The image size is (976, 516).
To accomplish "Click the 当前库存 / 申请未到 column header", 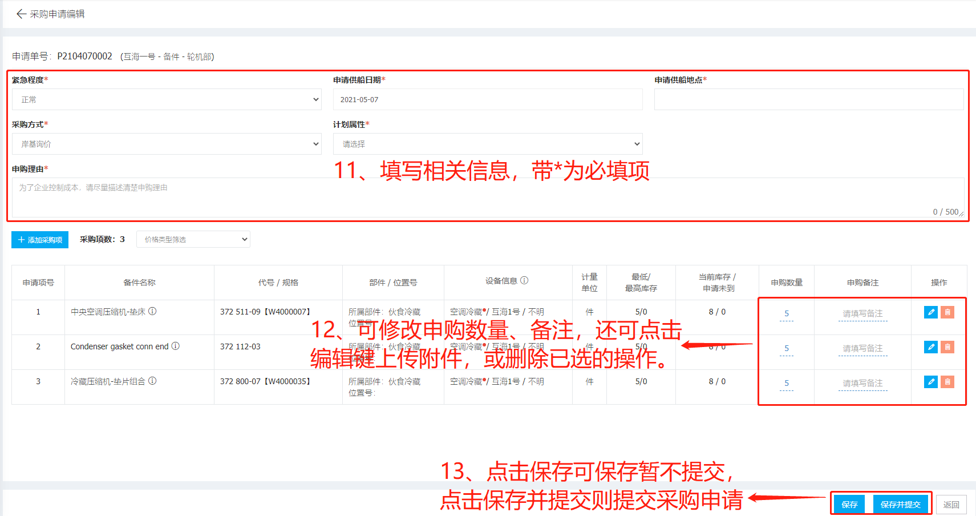I will coord(718,283).
